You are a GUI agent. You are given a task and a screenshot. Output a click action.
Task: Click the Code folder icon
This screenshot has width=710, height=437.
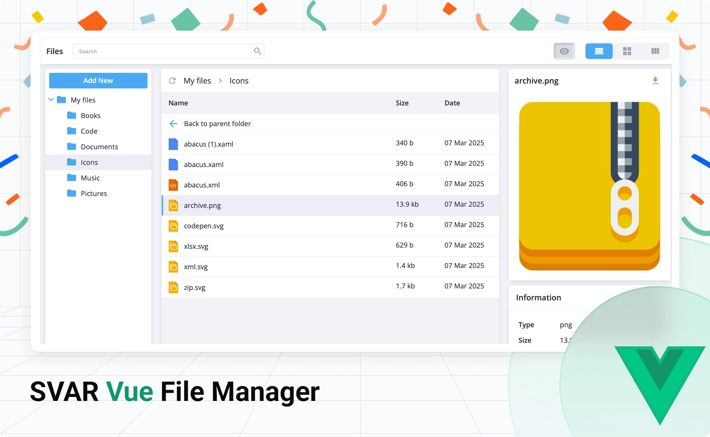coord(72,131)
